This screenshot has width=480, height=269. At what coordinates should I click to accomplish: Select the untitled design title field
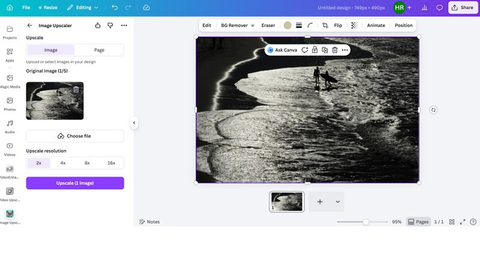[351, 8]
